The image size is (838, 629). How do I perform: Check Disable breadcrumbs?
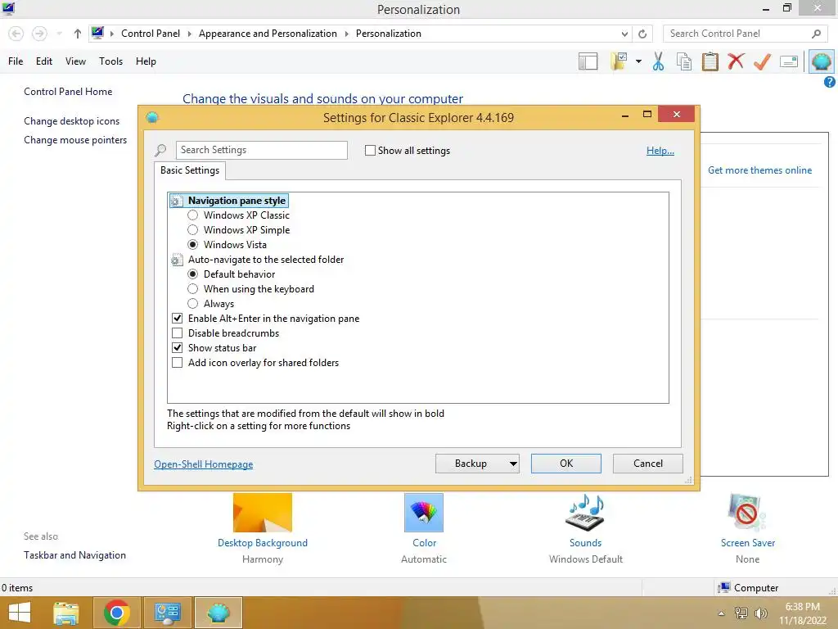coord(177,333)
